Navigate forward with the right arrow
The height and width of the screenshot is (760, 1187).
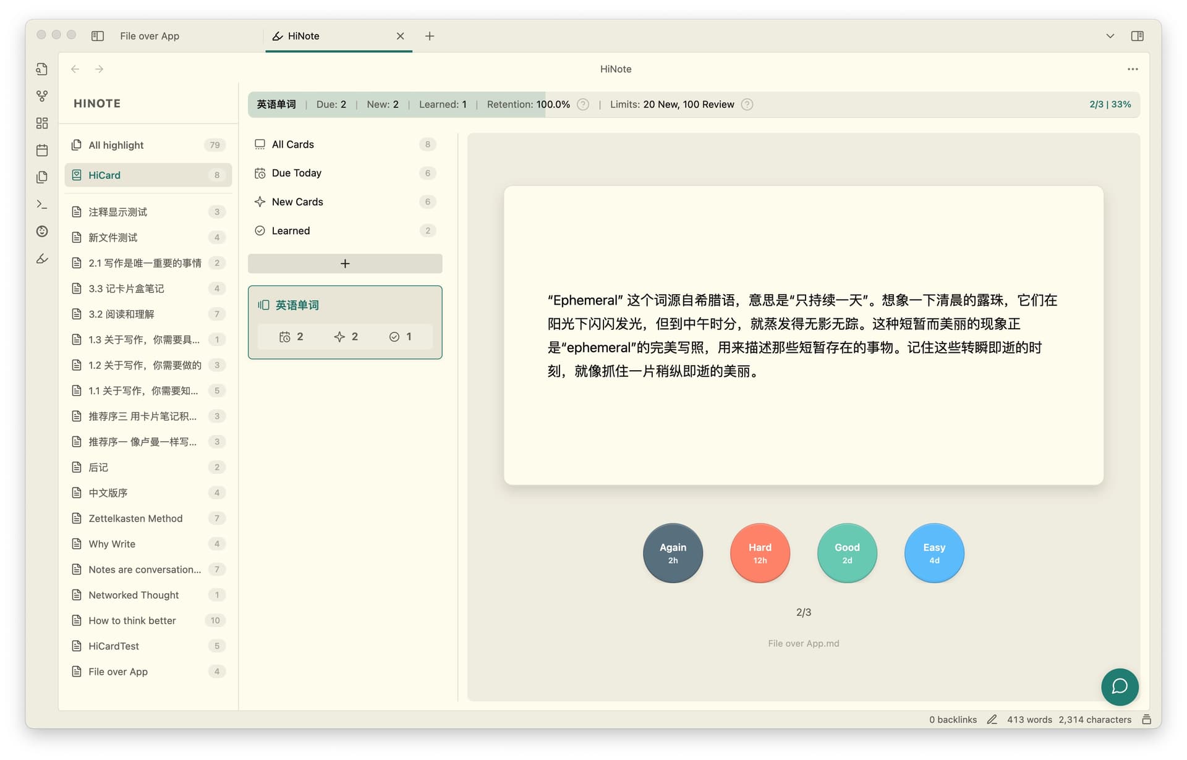pyautogui.click(x=99, y=69)
